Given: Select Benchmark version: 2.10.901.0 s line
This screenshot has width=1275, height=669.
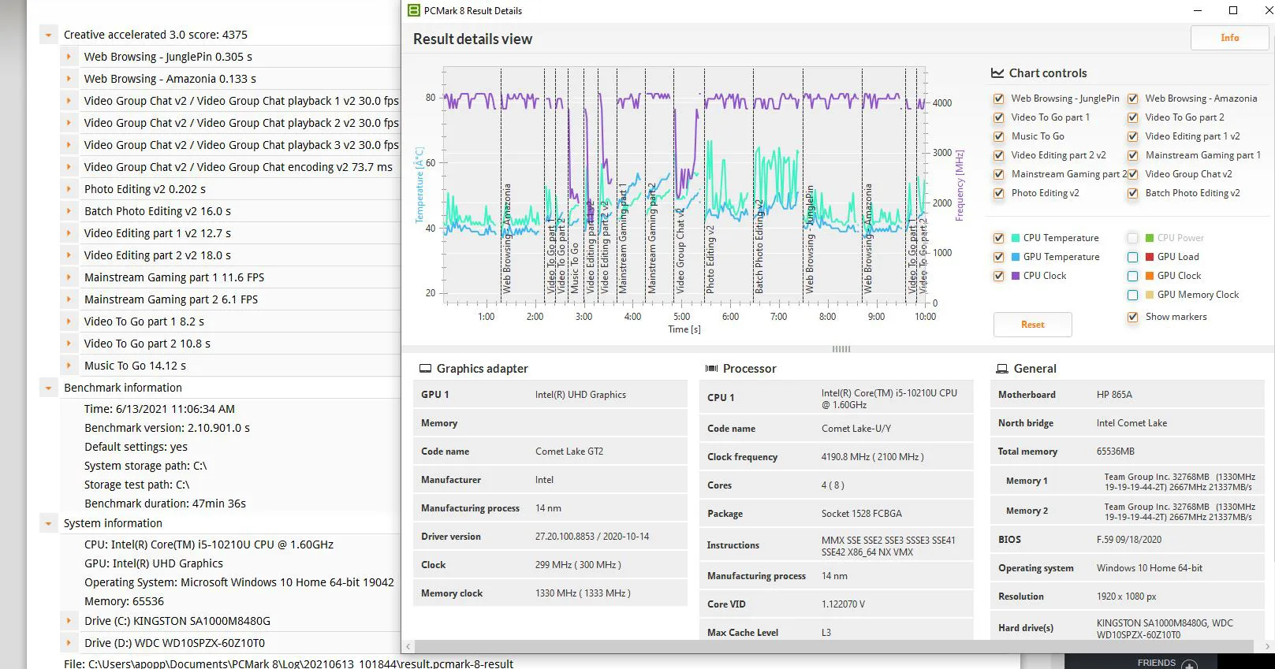Looking at the screenshot, I should pyautogui.click(x=167, y=428).
